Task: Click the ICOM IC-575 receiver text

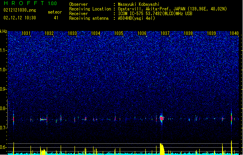Action: pos(155,14)
